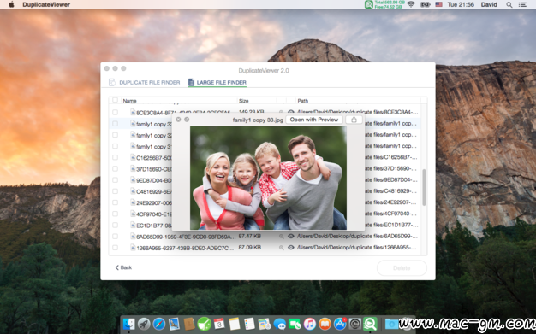The width and height of the screenshot is (536, 334).
Task: Tick the checkbox for the C4816929 file
Action: point(116,191)
